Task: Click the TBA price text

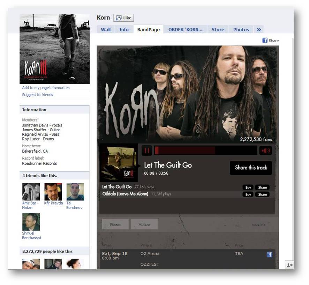Action: 239,254
